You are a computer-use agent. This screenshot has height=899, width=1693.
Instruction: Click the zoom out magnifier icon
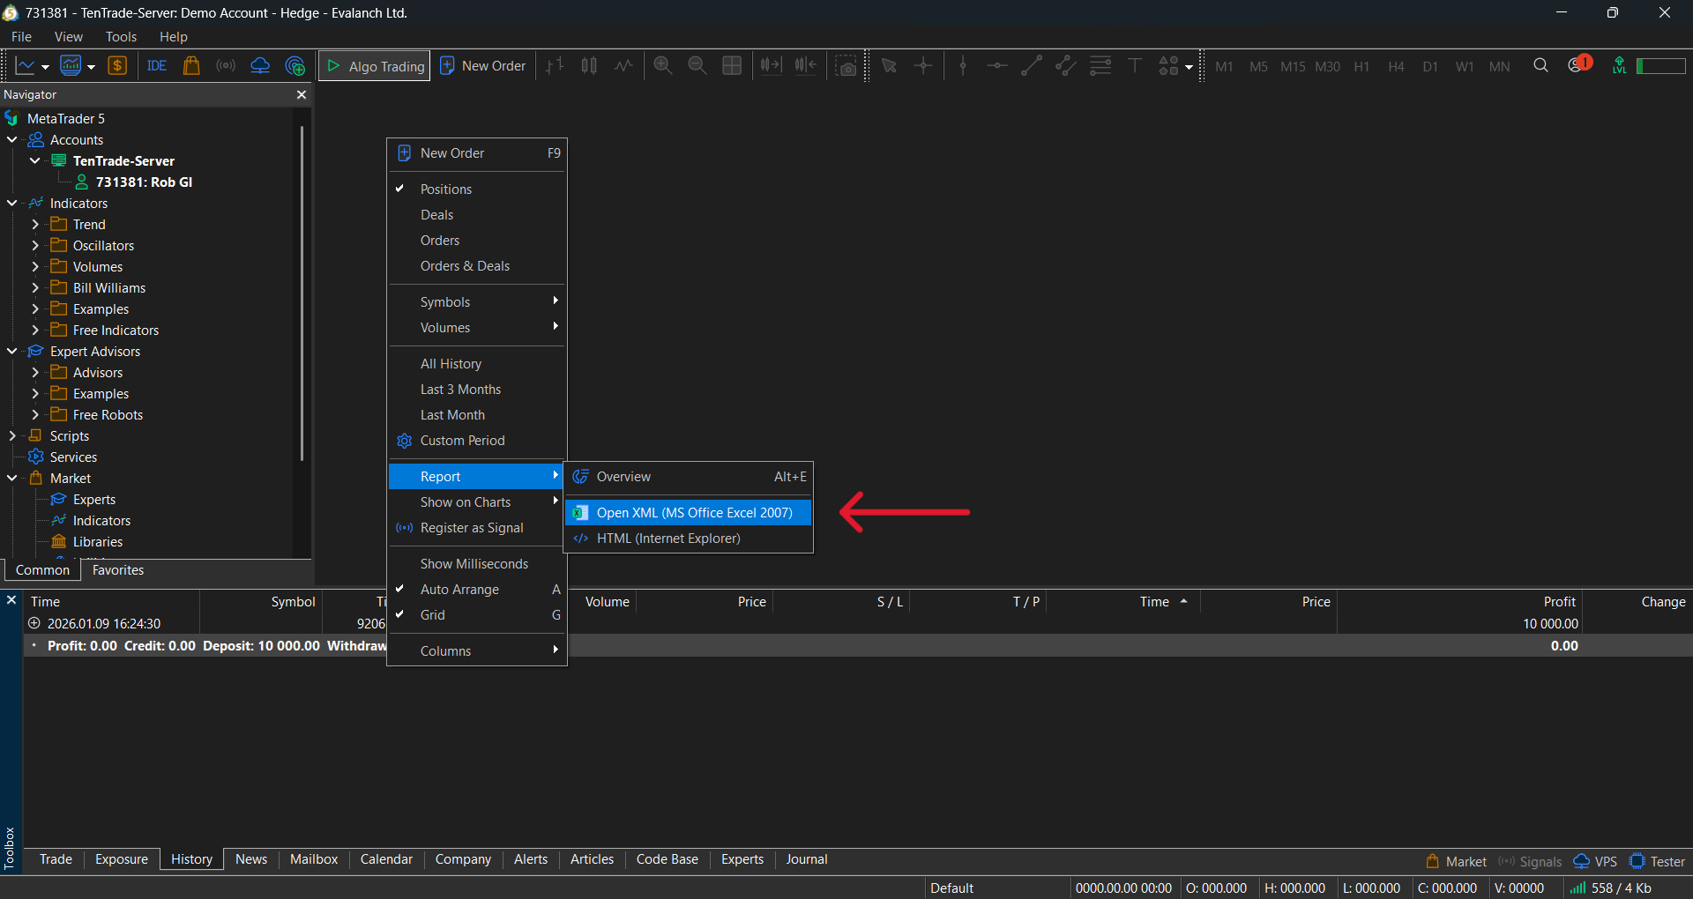coord(697,66)
